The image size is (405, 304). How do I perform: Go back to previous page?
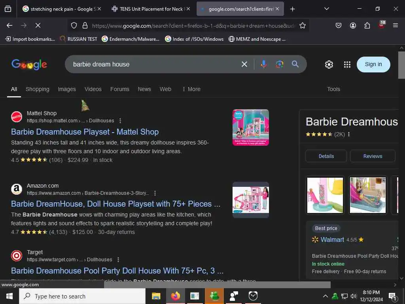tap(9, 25)
